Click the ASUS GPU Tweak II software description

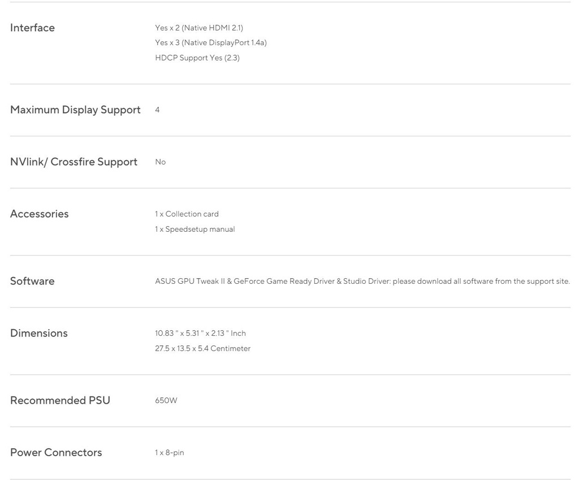coord(362,281)
